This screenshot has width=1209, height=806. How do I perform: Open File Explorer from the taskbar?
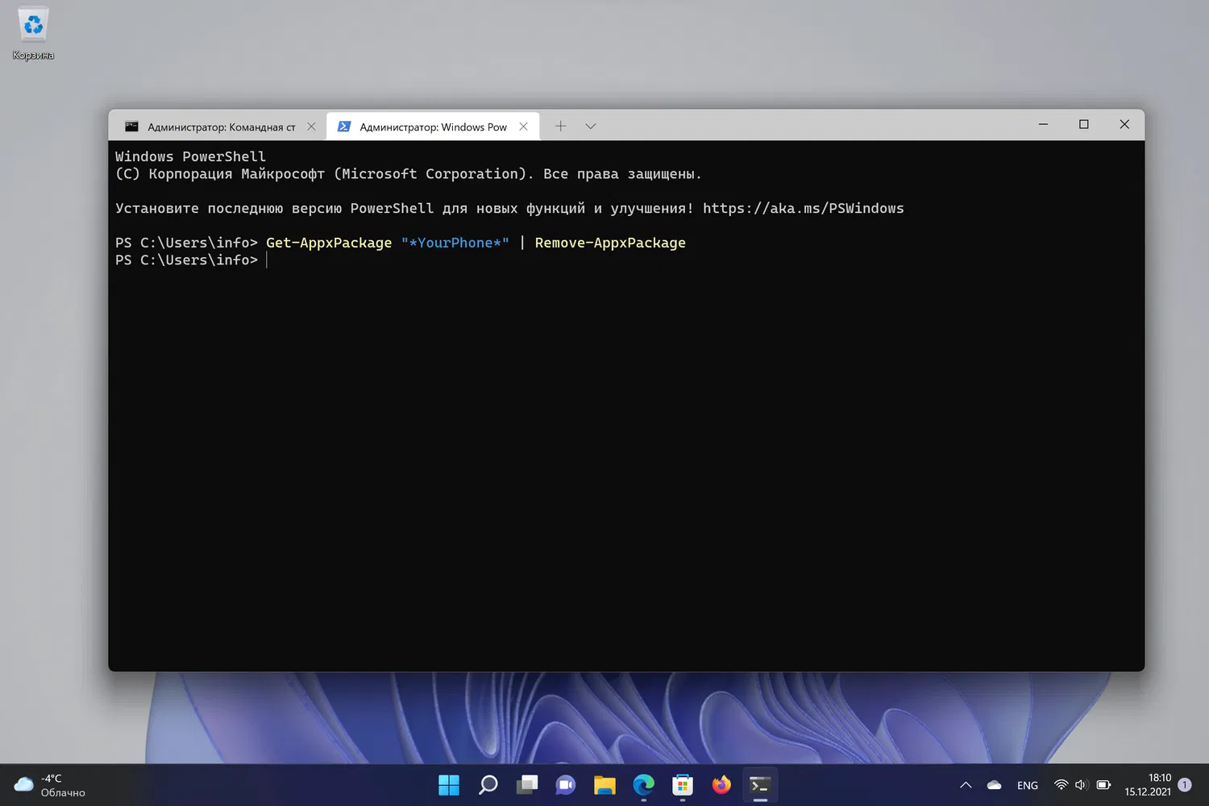click(604, 785)
